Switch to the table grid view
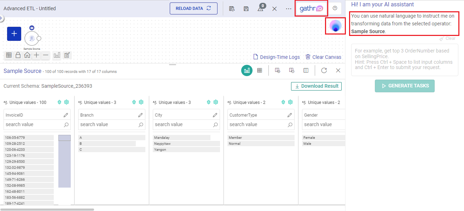Viewport: 464px width, 211px height. (260, 70)
